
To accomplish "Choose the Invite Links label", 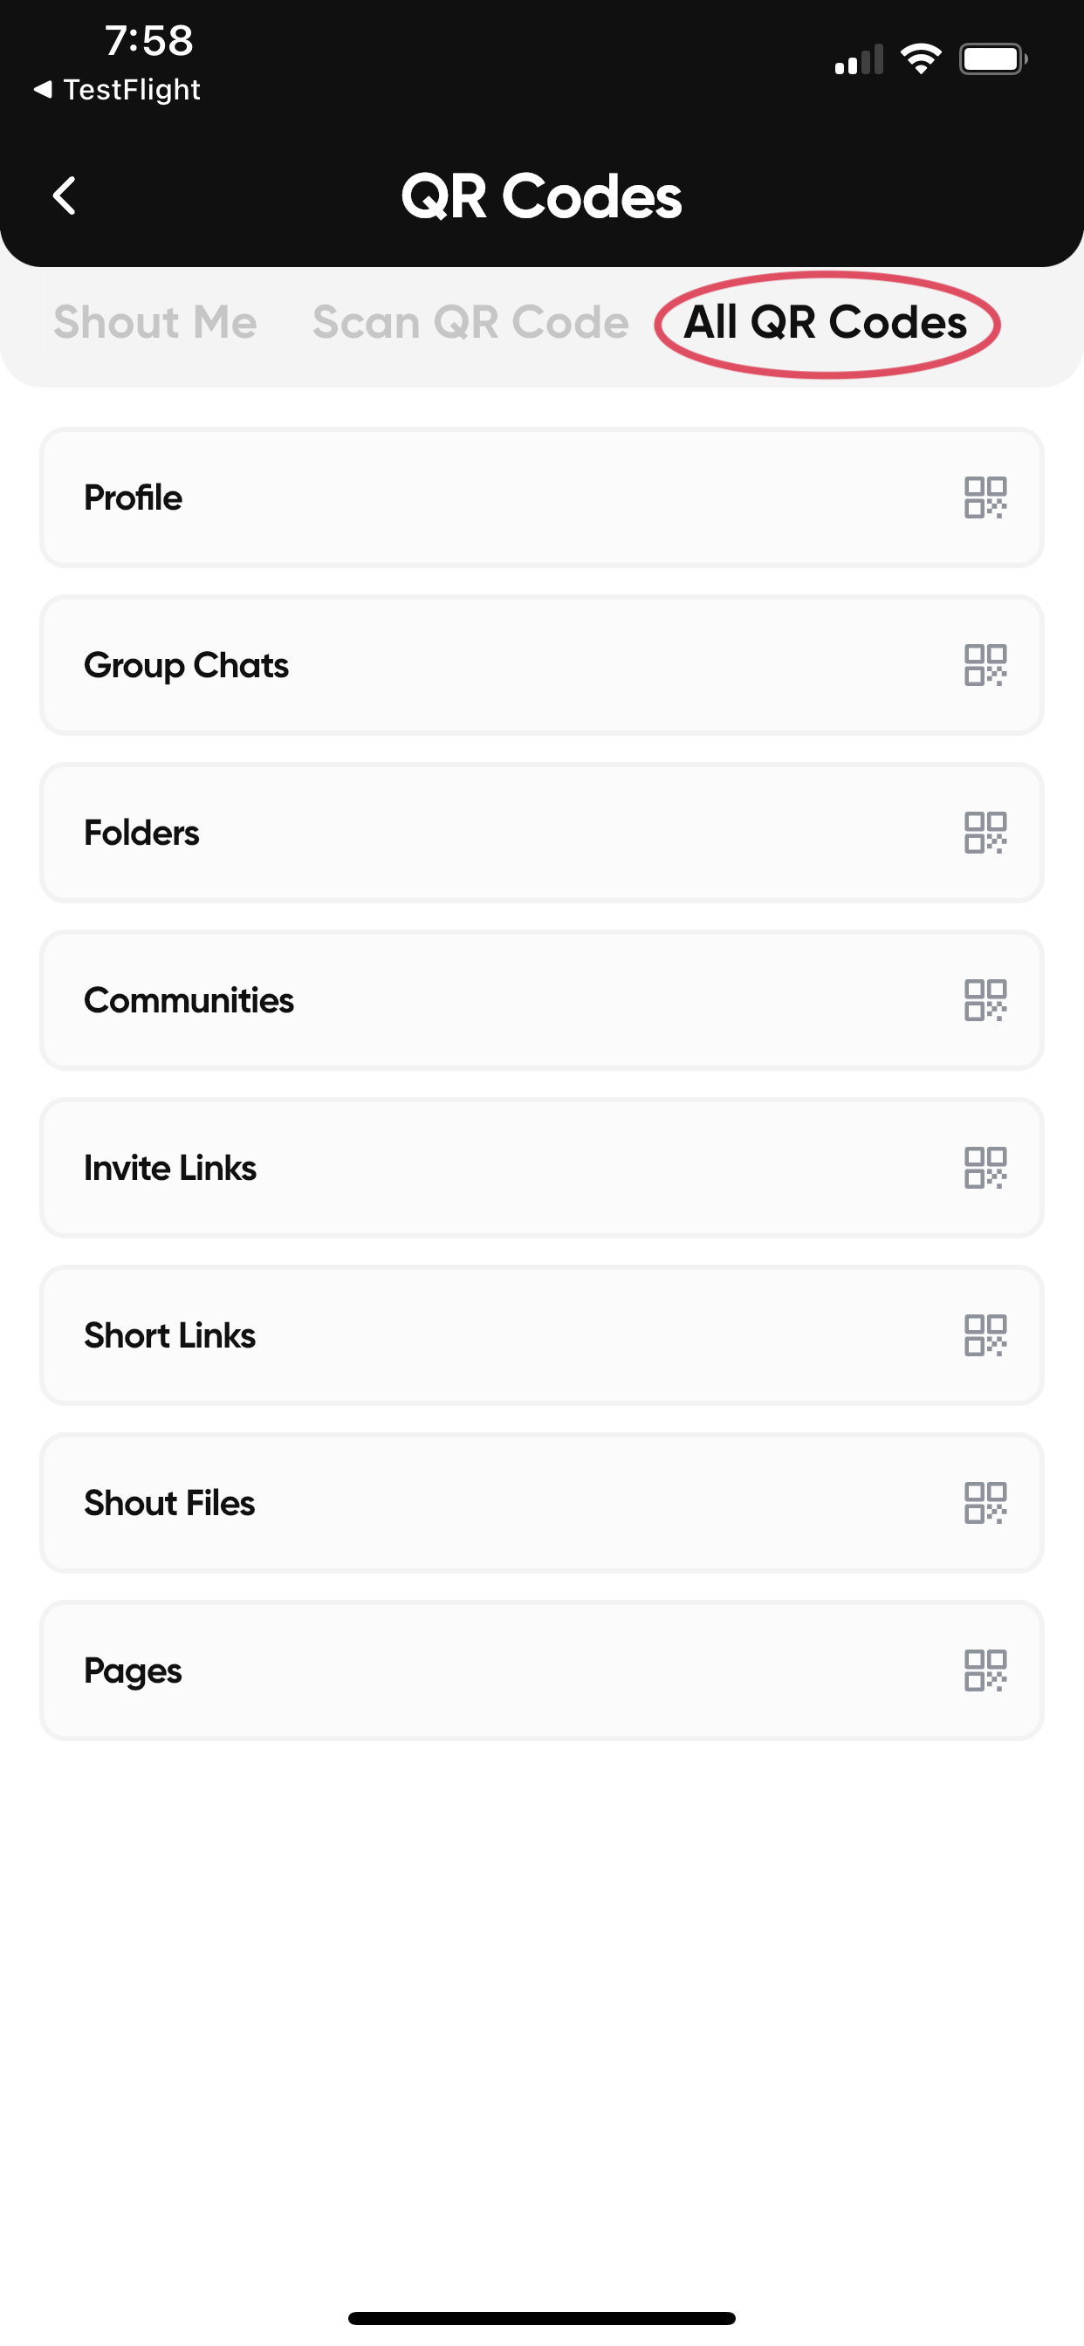I will 170,1168.
